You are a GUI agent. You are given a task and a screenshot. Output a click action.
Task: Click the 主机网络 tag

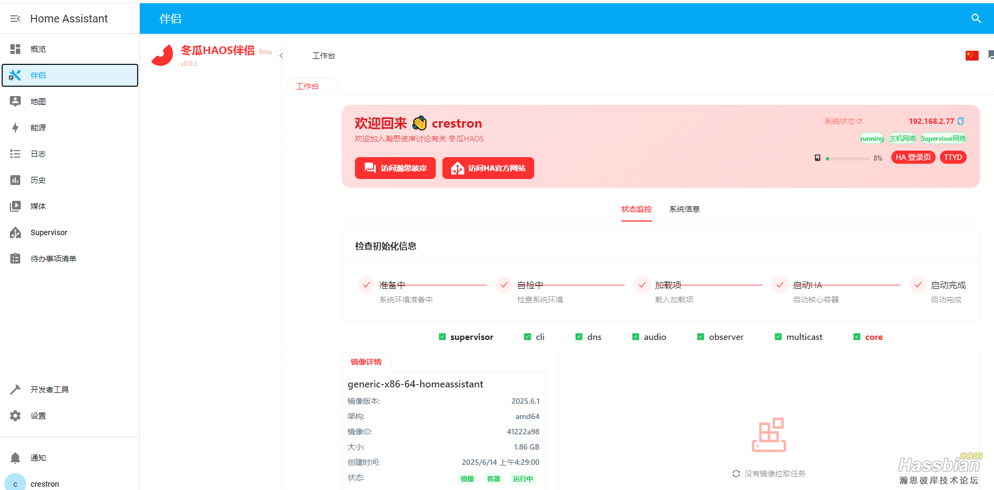pyautogui.click(x=902, y=139)
